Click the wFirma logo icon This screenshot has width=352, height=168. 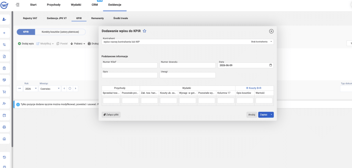[4, 5]
